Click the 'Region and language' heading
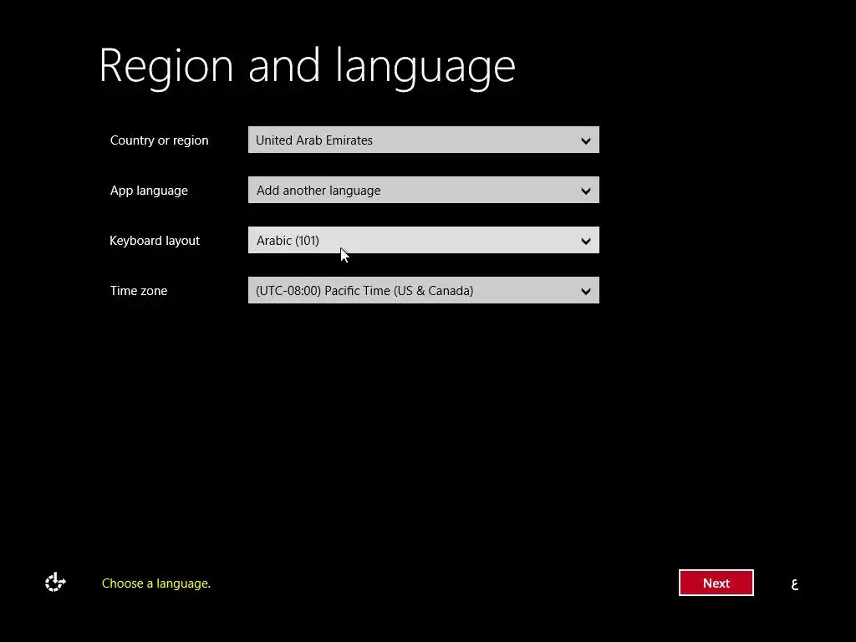856x642 pixels. click(308, 67)
